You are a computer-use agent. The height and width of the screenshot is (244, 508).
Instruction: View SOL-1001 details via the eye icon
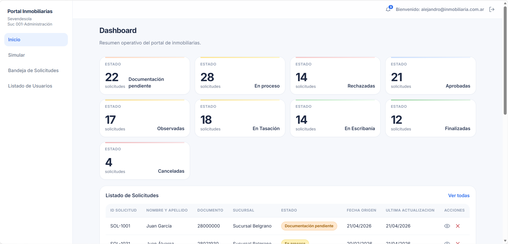coord(447,226)
